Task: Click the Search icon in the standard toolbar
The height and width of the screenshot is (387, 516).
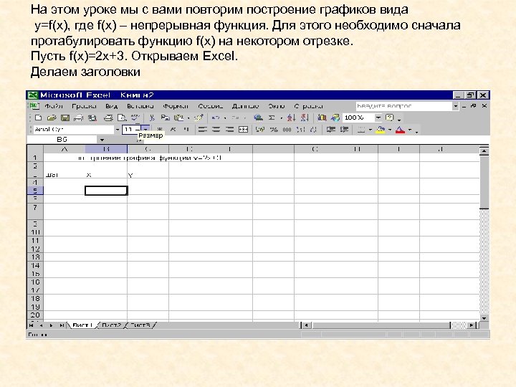Action: (x=92, y=118)
